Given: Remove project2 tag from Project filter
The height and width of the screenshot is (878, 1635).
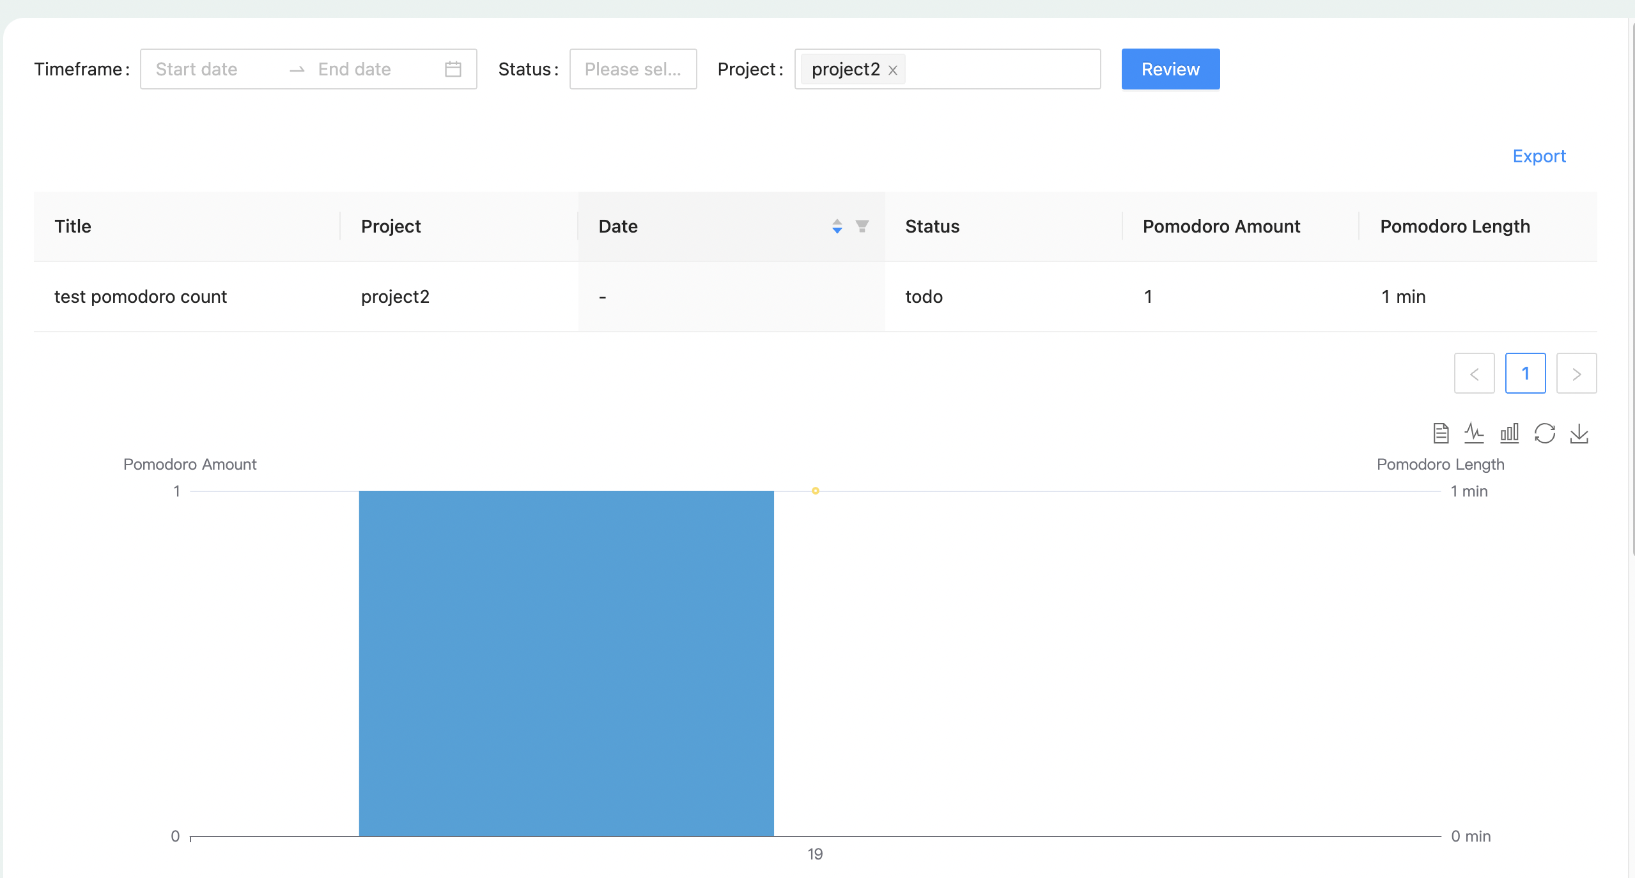Looking at the screenshot, I should tap(893, 70).
